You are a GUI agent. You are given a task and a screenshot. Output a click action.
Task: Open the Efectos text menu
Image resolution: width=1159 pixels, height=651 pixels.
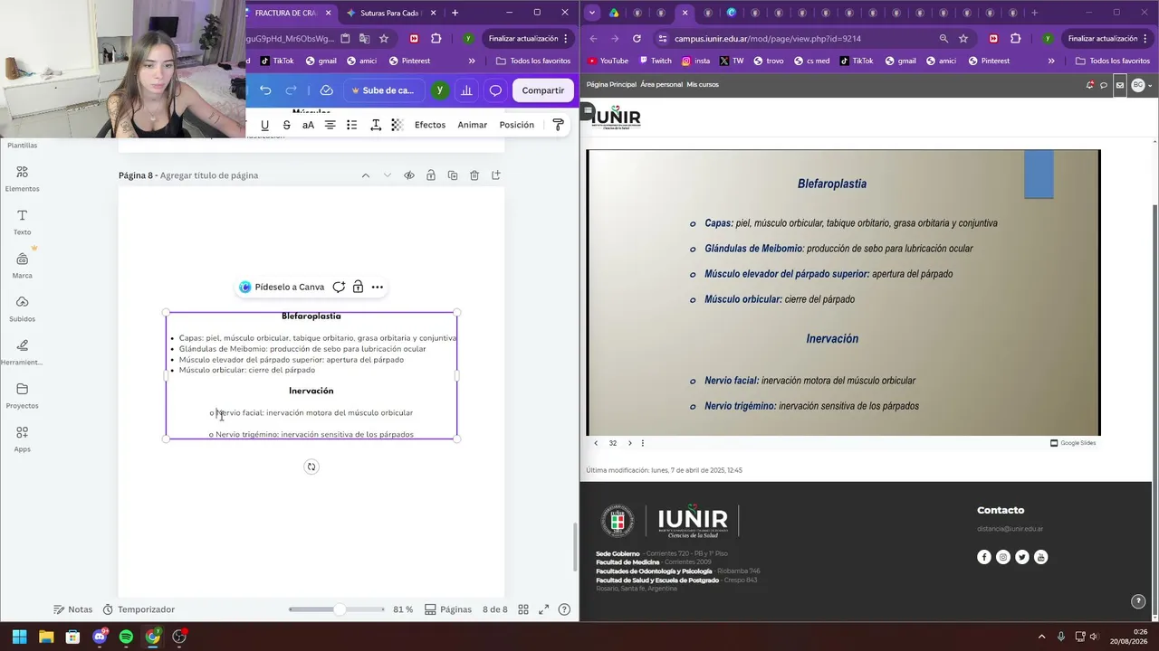coord(430,125)
